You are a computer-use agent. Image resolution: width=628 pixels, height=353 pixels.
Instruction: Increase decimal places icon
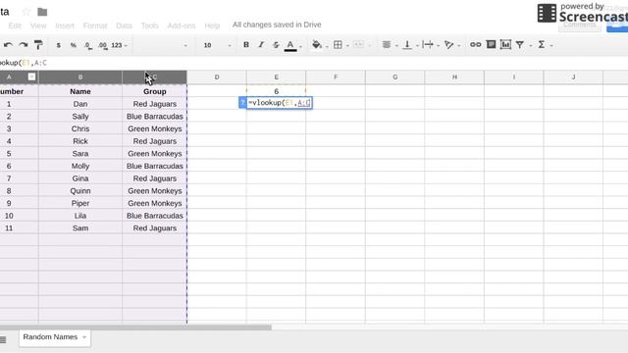[103, 45]
